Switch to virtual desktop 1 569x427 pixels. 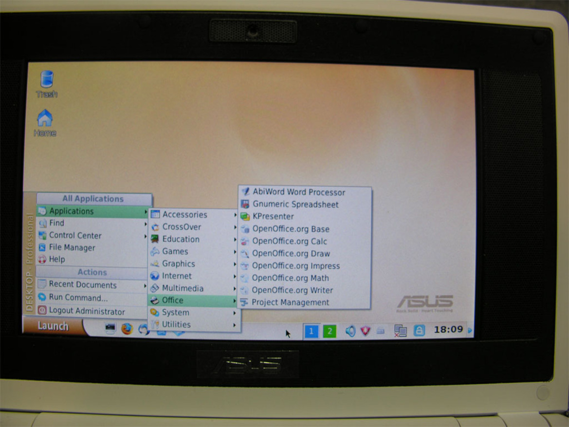tap(312, 331)
